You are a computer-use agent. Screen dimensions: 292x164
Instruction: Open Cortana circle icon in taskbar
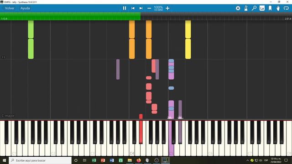pos(76,160)
